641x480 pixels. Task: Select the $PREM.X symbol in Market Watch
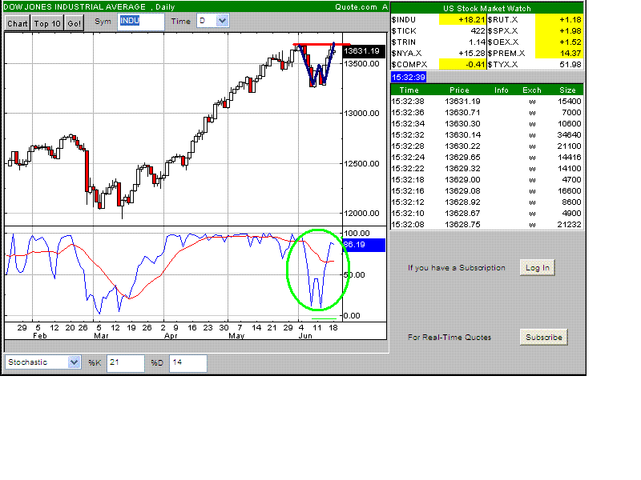(x=506, y=54)
